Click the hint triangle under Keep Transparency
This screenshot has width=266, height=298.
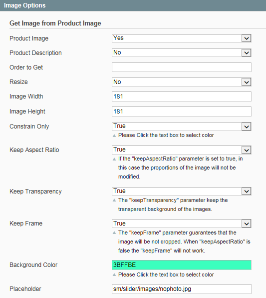[114, 200]
